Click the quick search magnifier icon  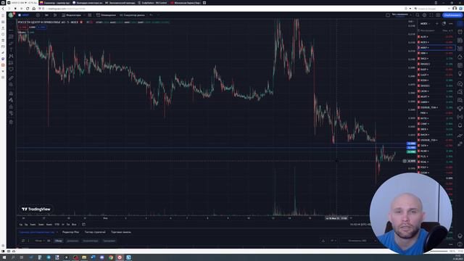tap(418, 15)
